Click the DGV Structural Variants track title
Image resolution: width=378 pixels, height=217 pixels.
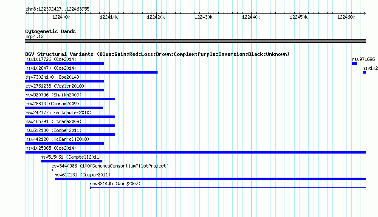[x=157, y=54]
